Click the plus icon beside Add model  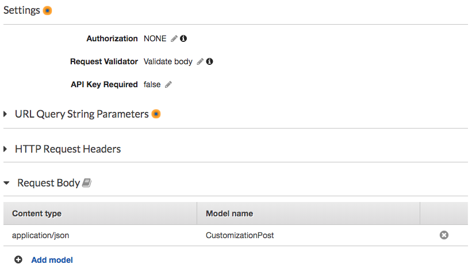18,260
